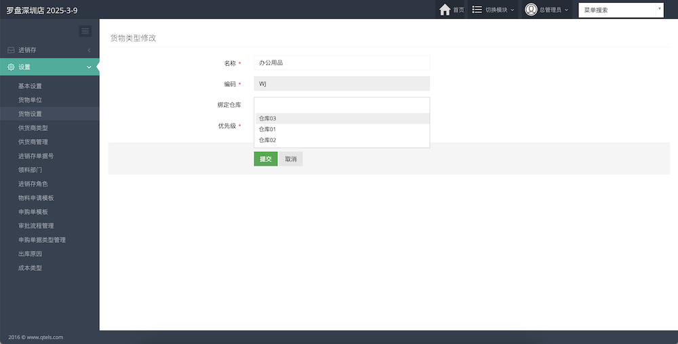Click the 名称 field with 办公用品
678x344 pixels.
click(342, 62)
